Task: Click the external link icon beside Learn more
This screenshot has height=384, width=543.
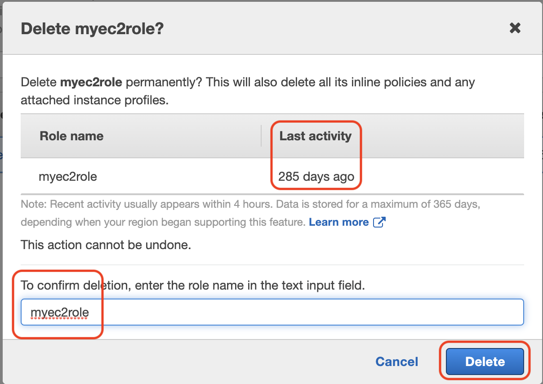Action: [x=380, y=222]
